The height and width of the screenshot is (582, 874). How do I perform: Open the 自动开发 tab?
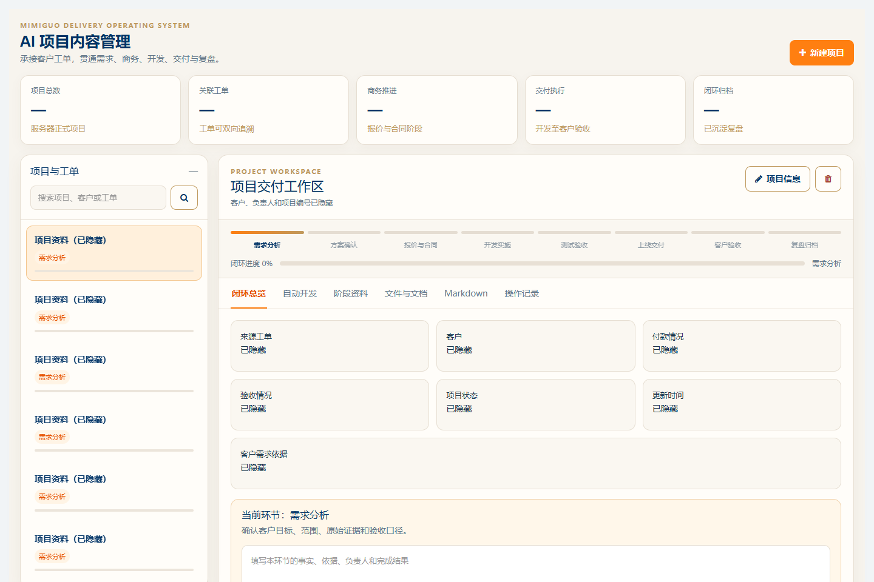point(300,293)
